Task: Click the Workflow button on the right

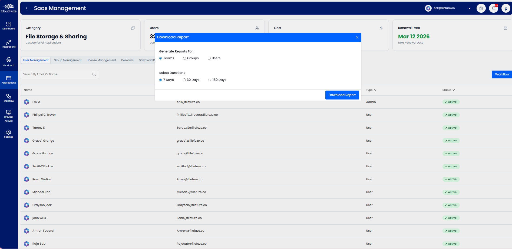Action: (x=502, y=74)
